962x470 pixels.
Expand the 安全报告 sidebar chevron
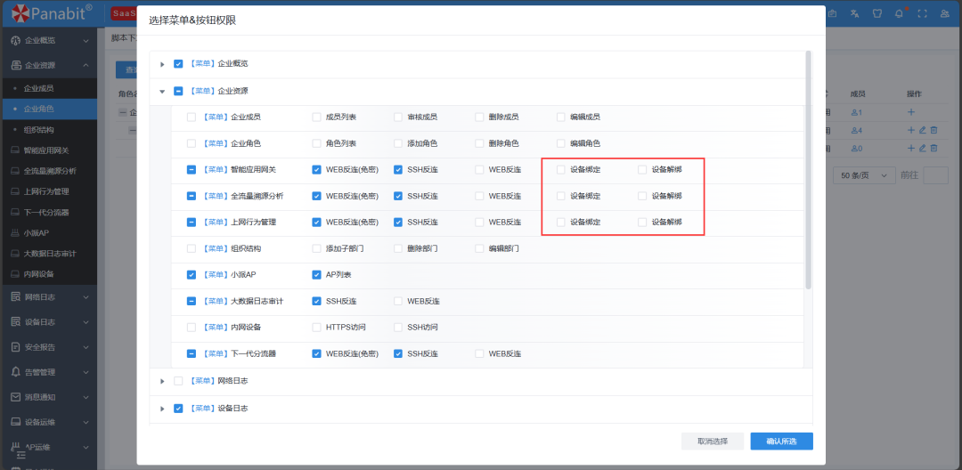[86, 347]
